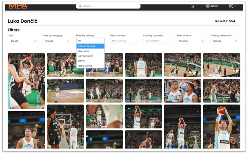Select author admin from suggestions
Screen dimensions: 248x154
click(90, 61)
